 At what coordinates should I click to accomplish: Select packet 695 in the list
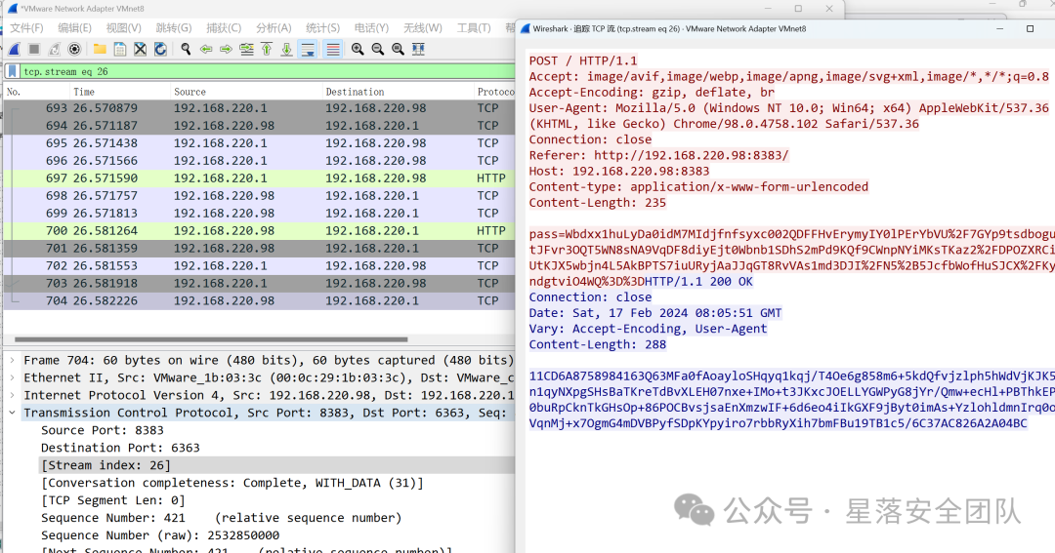coord(260,143)
